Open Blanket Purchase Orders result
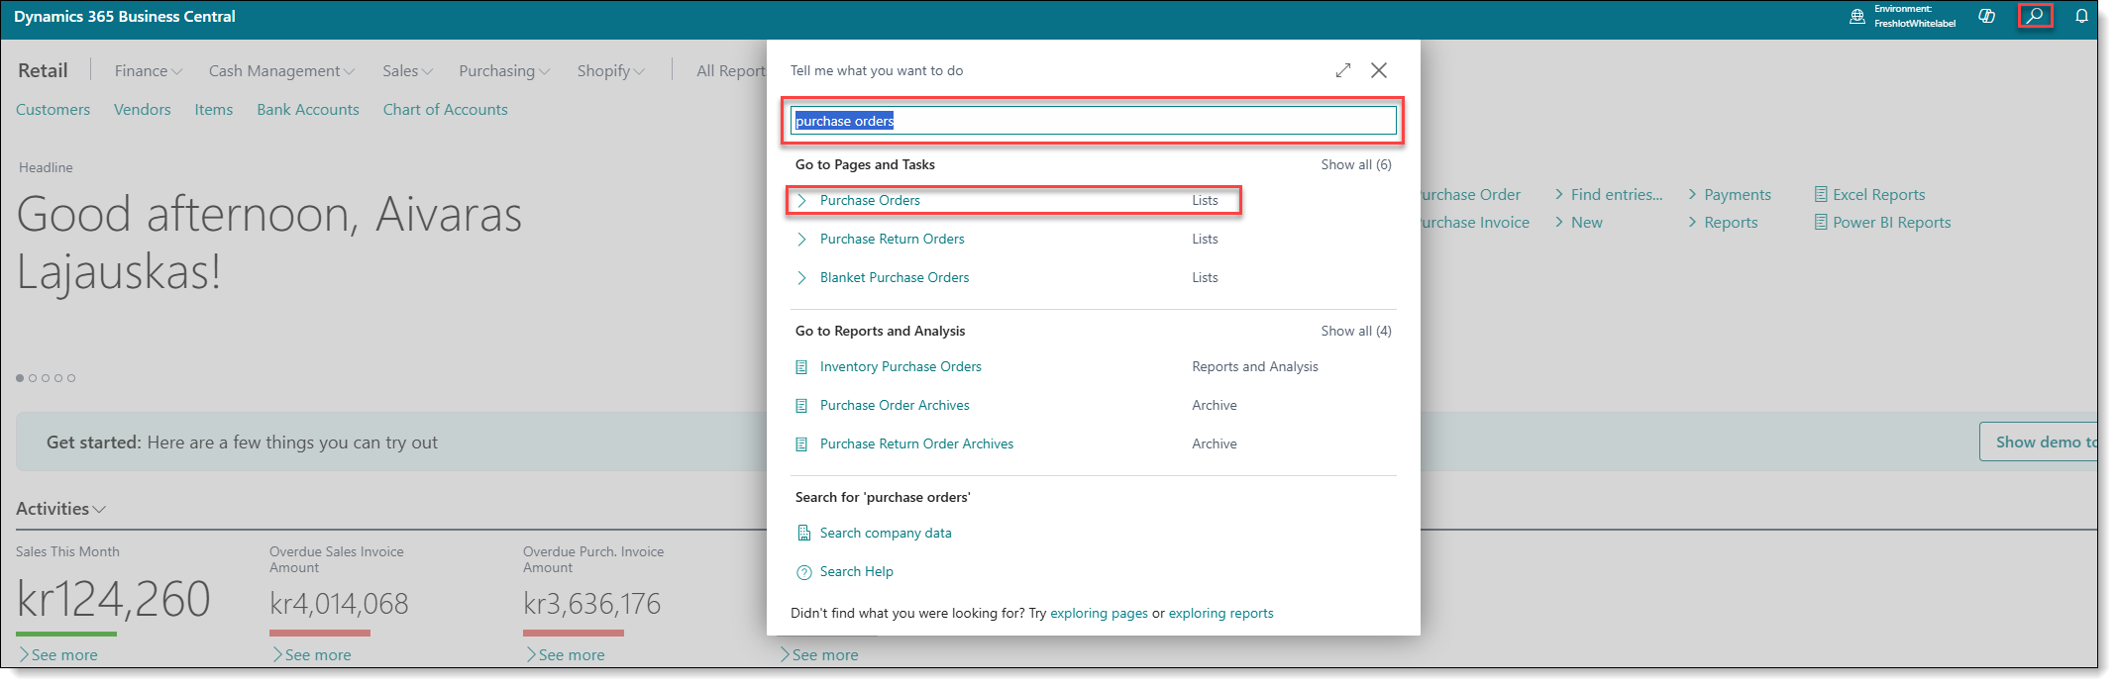This screenshot has width=2118, height=688. click(x=895, y=277)
